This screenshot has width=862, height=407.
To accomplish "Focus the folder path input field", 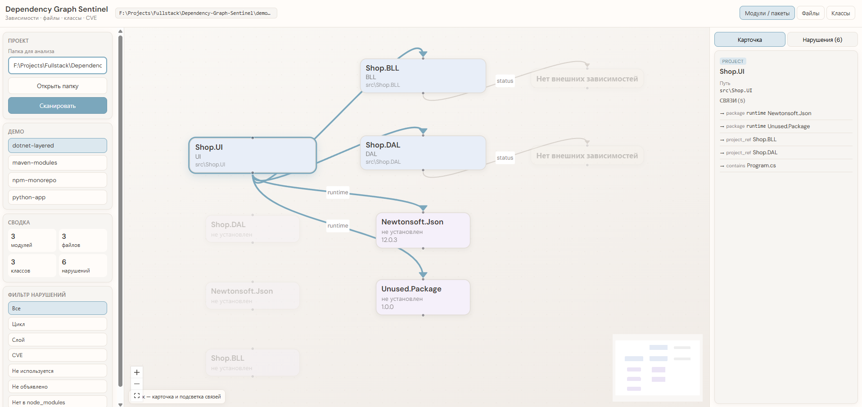I will pos(58,65).
